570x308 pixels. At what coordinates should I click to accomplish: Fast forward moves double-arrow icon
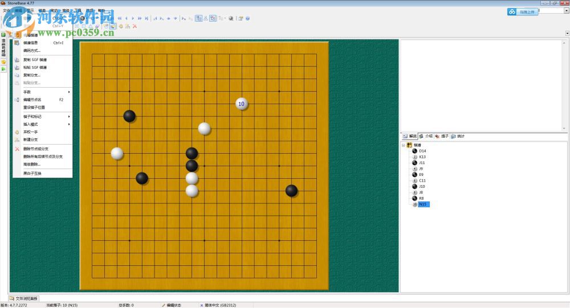(x=140, y=18)
